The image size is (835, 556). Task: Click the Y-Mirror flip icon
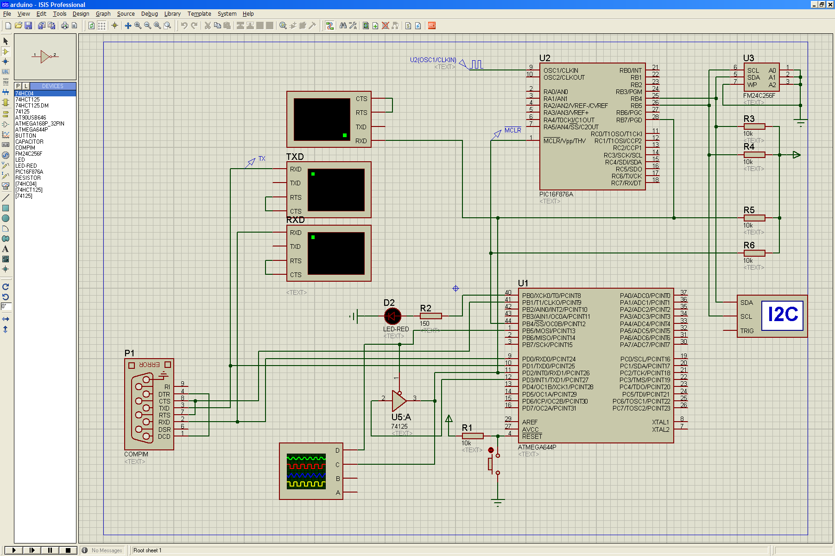pyautogui.click(x=6, y=329)
